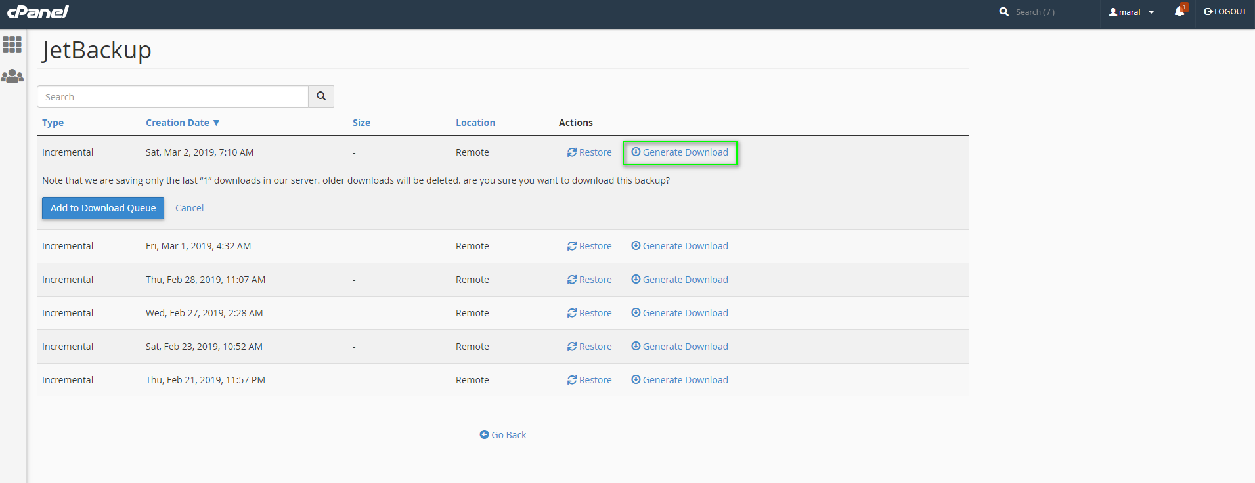Restore the Wed, Feb 27, 2019 backup
This screenshot has width=1255, height=483.
(x=590, y=313)
